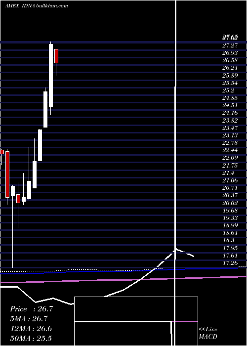Click the 50MA : 25.5 readout
This screenshot has width=247, height=346.
click(31, 338)
